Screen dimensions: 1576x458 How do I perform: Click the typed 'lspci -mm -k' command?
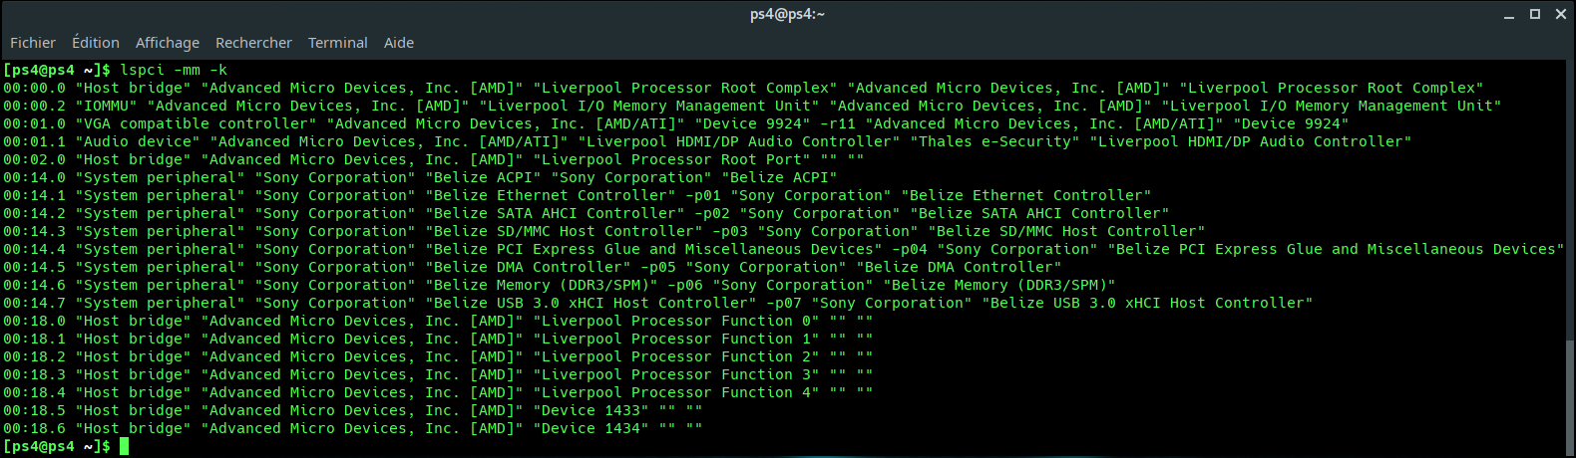[174, 70]
